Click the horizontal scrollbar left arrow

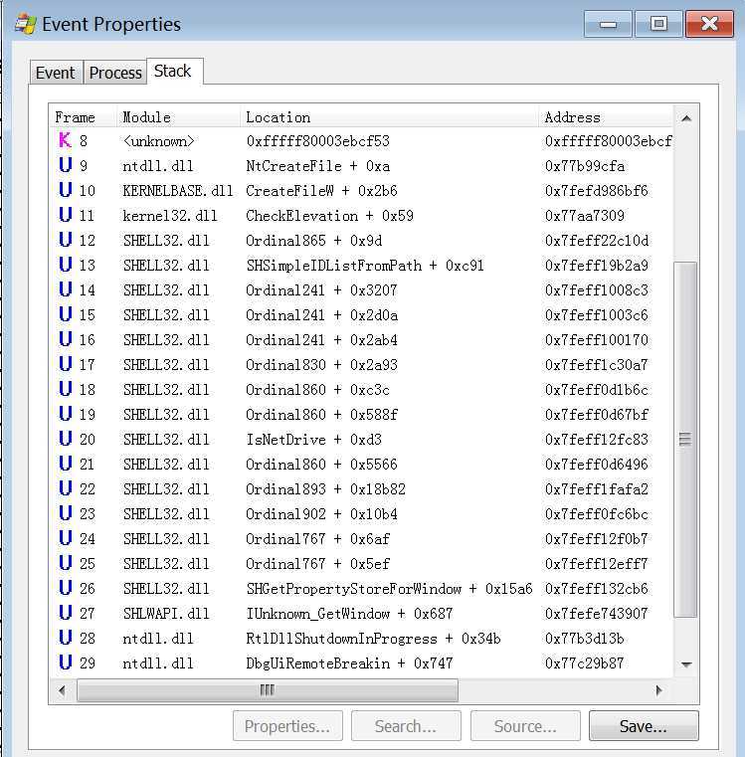(x=62, y=690)
